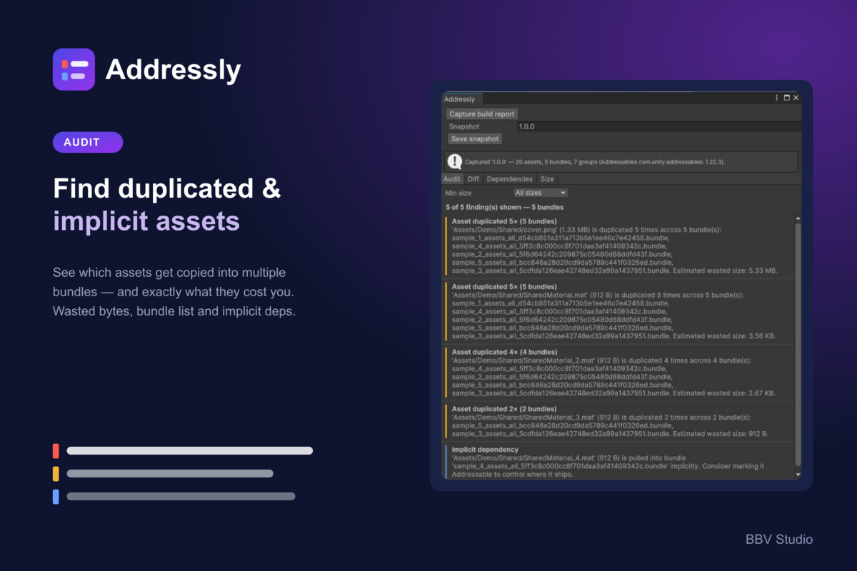Select the Implicit dependency finding

618,461
